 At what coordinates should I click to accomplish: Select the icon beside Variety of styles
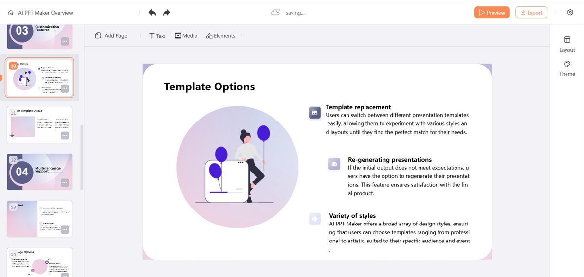click(315, 219)
